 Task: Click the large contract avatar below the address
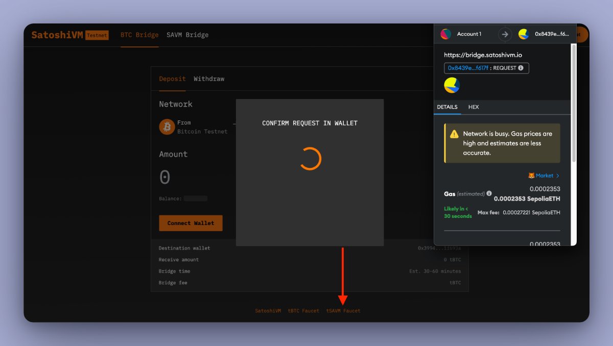coord(452,85)
